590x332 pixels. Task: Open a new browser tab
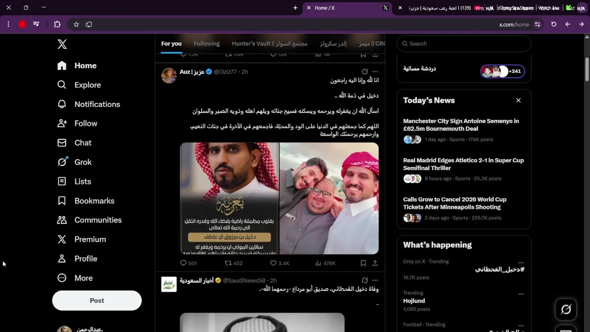(295, 8)
